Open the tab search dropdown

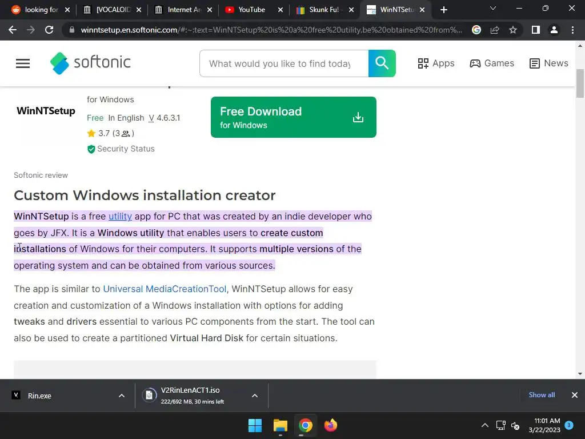(x=493, y=8)
